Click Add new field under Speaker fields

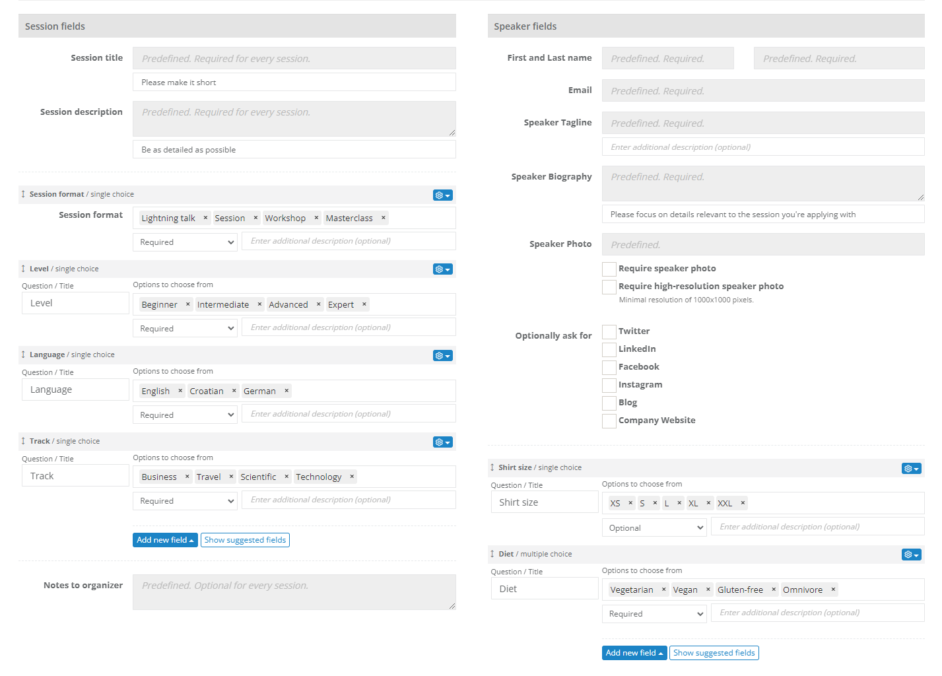[x=634, y=653]
